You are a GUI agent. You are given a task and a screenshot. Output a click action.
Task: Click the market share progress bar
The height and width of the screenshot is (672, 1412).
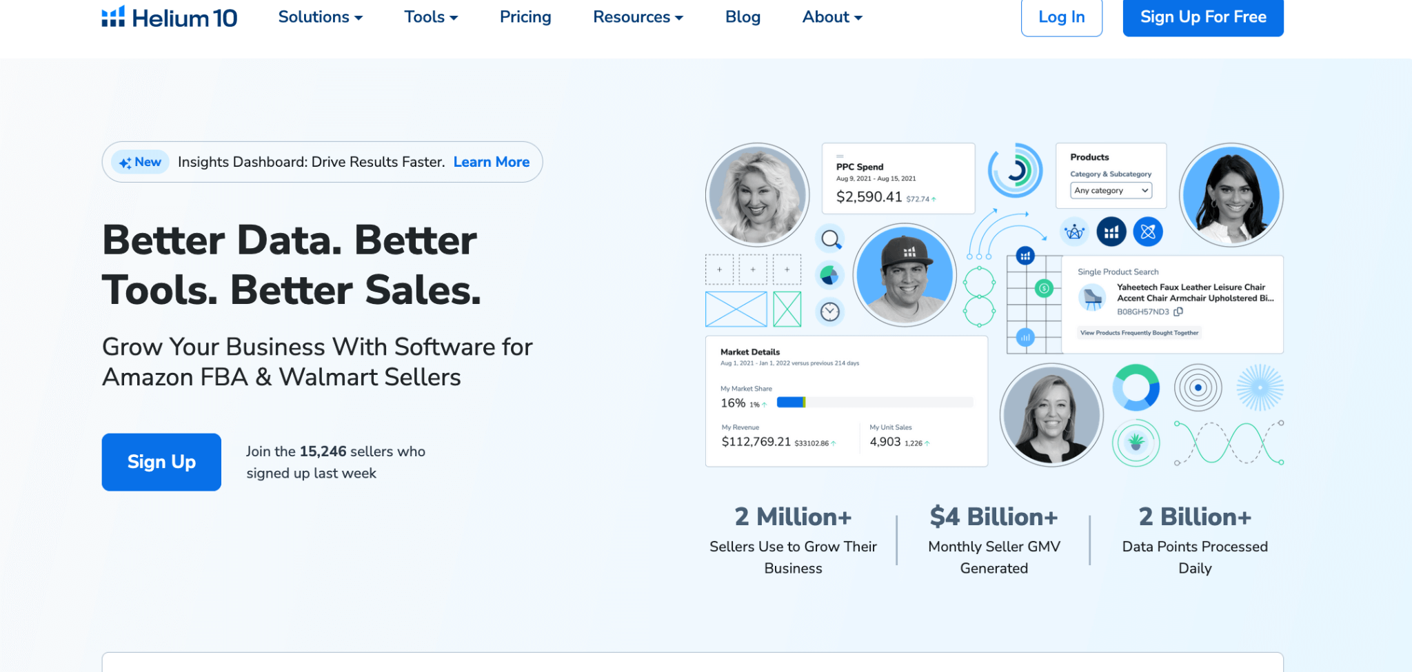(875, 403)
